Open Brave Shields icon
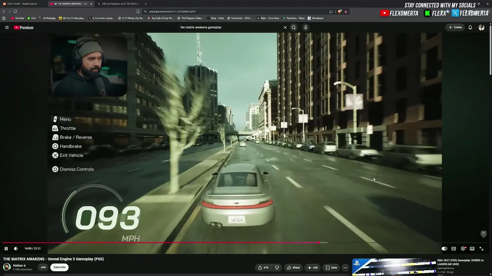The height and width of the screenshot is (276, 492). (x=339, y=11)
